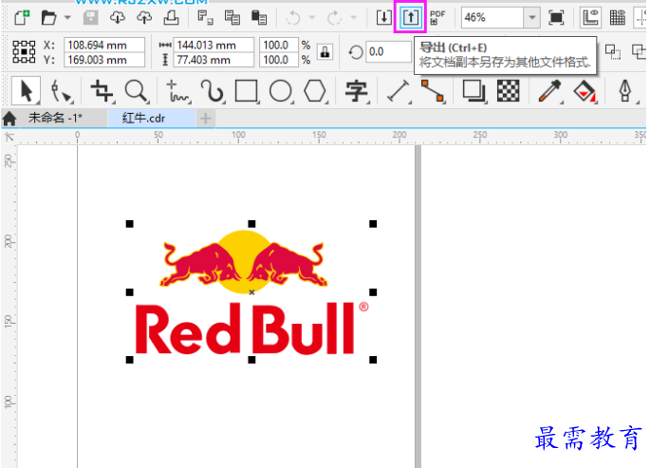Image resolution: width=650 pixels, height=468 pixels.
Task: Click the Export icon
Action: tap(410, 17)
